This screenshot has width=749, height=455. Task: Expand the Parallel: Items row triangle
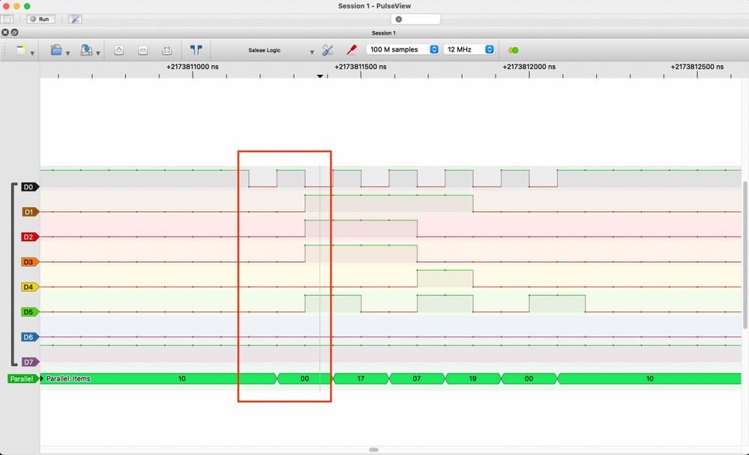(42, 379)
